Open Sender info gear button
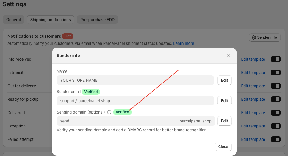This screenshot has width=288, height=156. (x=265, y=37)
